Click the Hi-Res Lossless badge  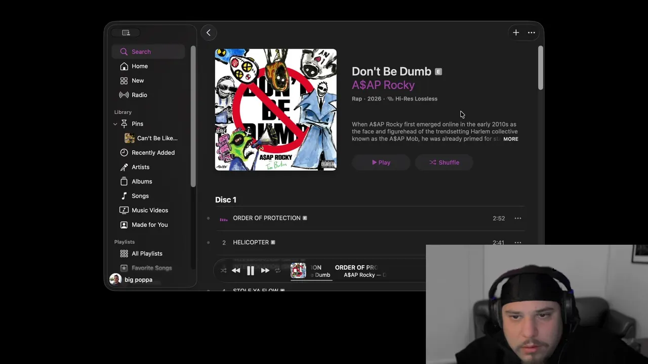[412, 99]
